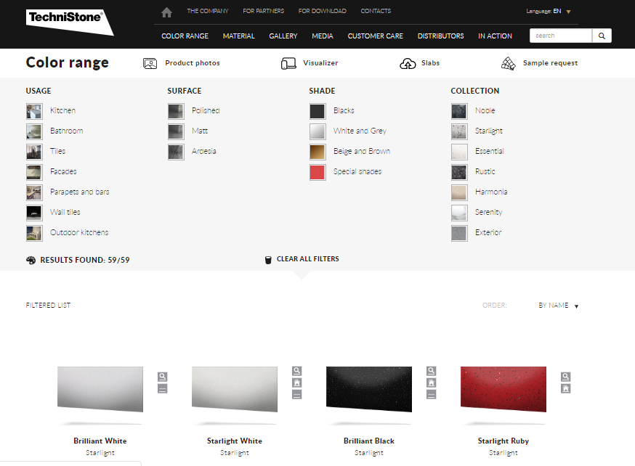Image resolution: width=635 pixels, height=466 pixels.
Task: Click the TechniStone logo
Action: pos(70,22)
